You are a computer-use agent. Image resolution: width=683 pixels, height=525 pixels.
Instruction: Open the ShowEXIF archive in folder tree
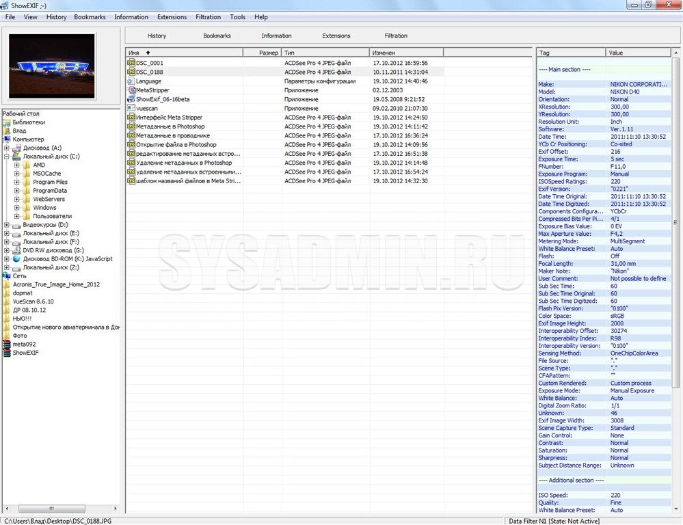[x=7, y=353]
